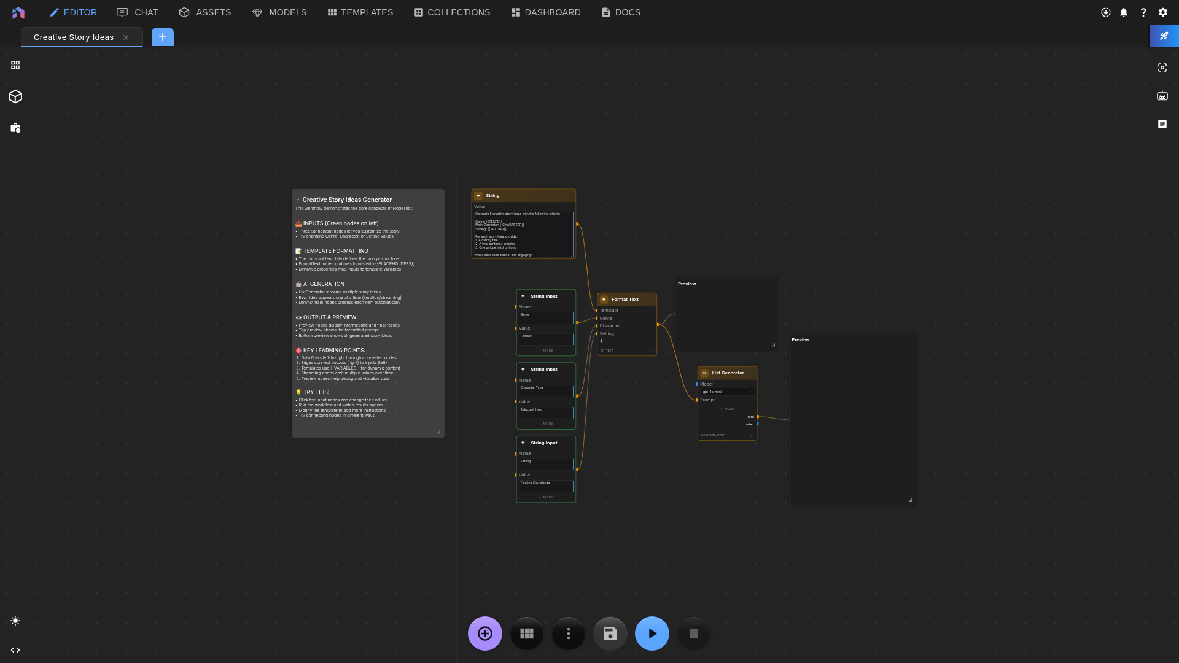Switch to the CHAT section

(x=136, y=12)
